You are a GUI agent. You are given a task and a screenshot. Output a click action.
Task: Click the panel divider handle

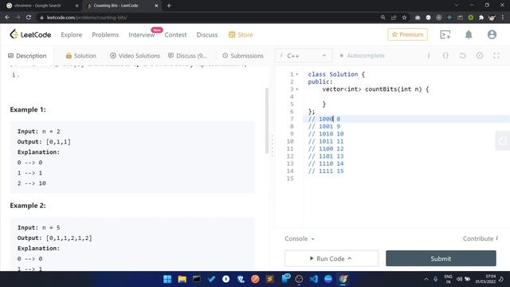[273, 147]
